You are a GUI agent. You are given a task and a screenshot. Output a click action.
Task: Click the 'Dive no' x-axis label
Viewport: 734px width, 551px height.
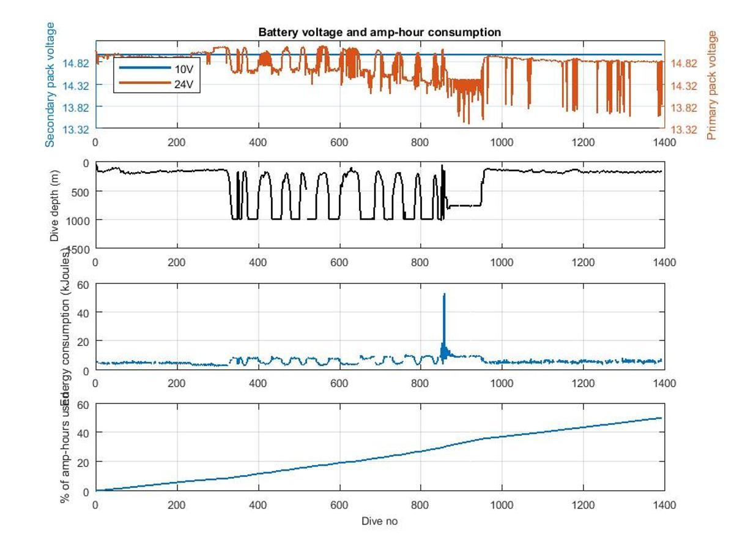click(379, 522)
